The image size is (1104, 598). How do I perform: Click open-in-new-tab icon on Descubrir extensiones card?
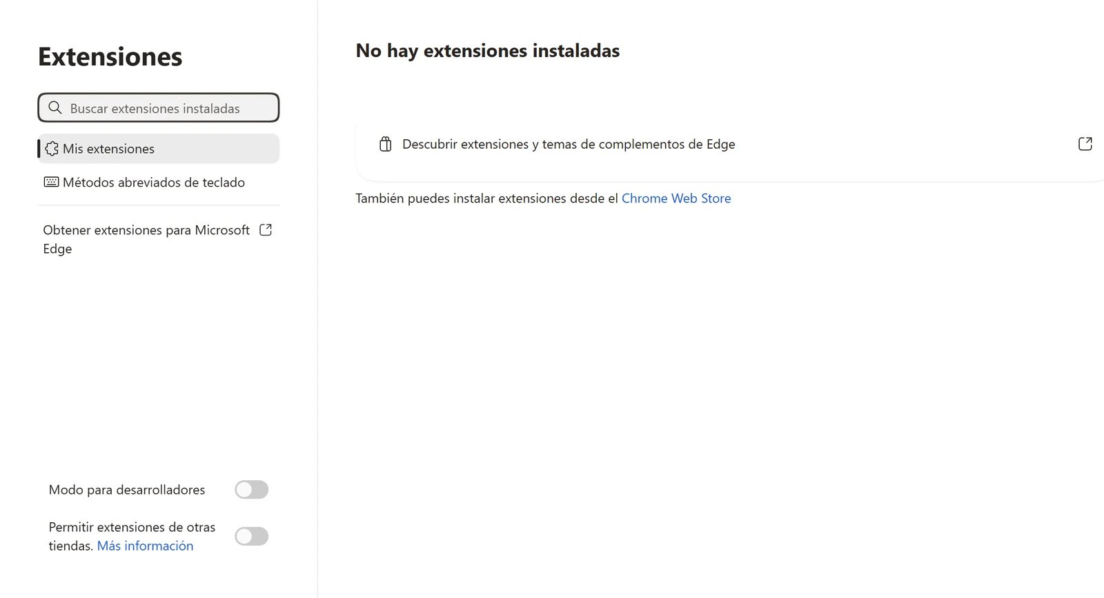pos(1085,144)
